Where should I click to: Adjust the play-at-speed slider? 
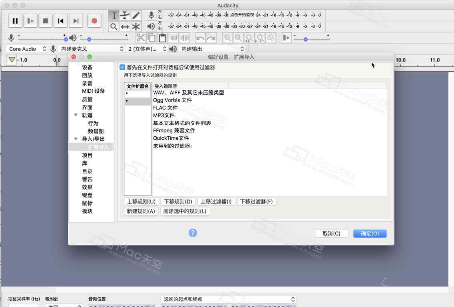click(305, 39)
